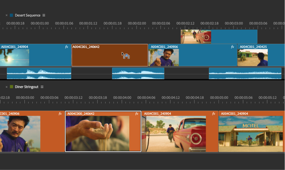This screenshot has width=285, height=170.
Task: Click 00:00:00:18 on Desert Sequence ruler
Action: [15, 24]
